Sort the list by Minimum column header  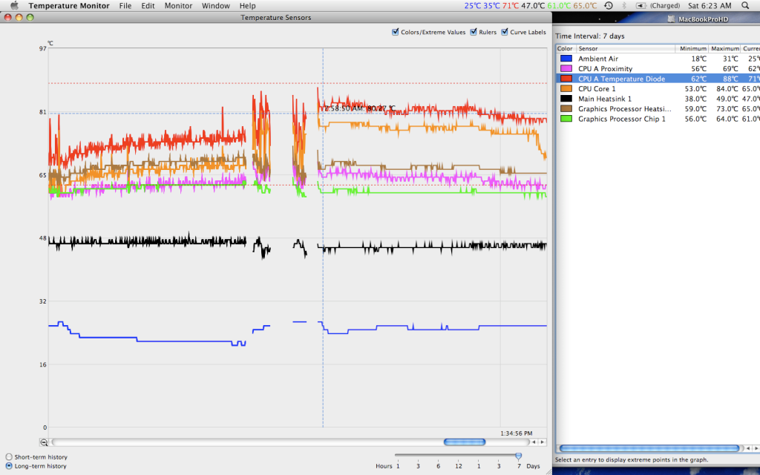click(694, 48)
